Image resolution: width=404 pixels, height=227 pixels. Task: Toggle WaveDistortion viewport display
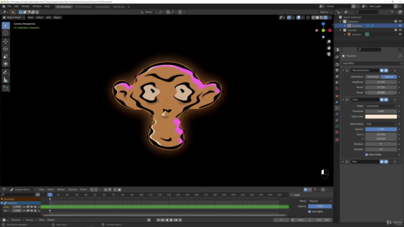coord(381,71)
